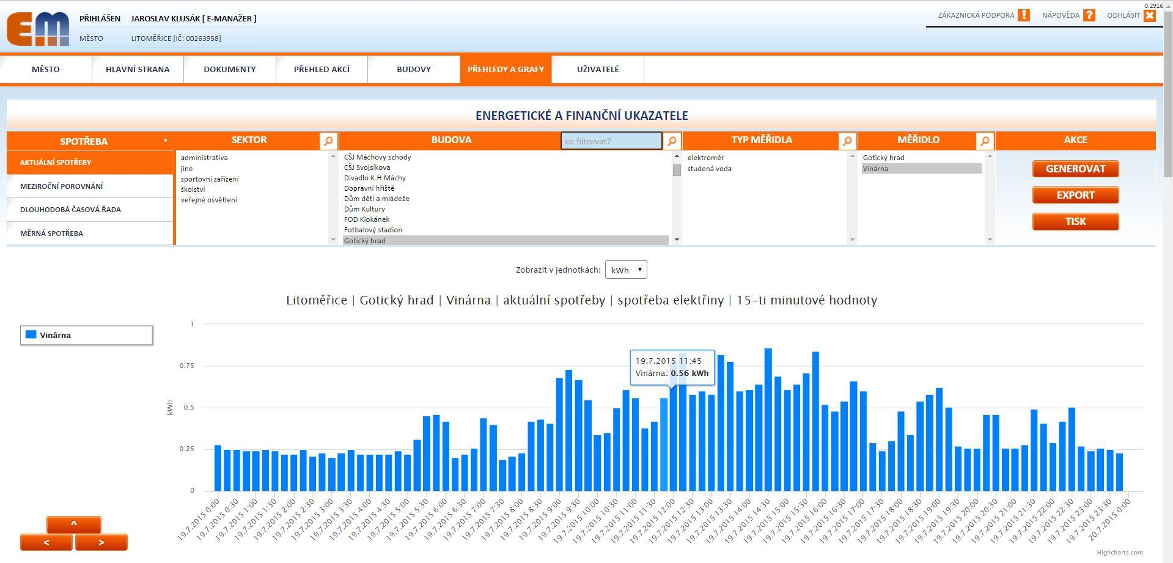This screenshot has width=1173, height=563.
Task: Select 'Gotický hrad' in MĚŘIDLO list
Action: [x=883, y=158]
